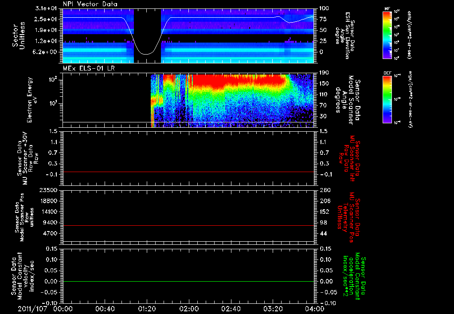The width and height of the screenshot is (454, 314).
Task: Click the 4700 scanner position tick value
Action: click(50, 233)
